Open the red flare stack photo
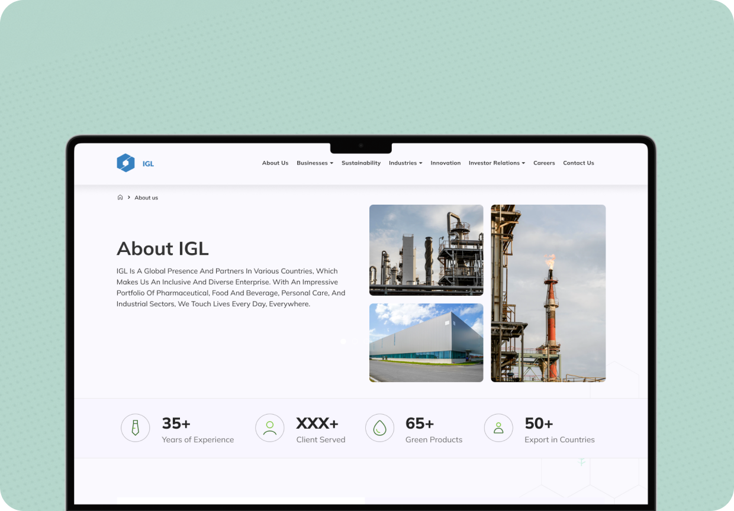 point(548,293)
